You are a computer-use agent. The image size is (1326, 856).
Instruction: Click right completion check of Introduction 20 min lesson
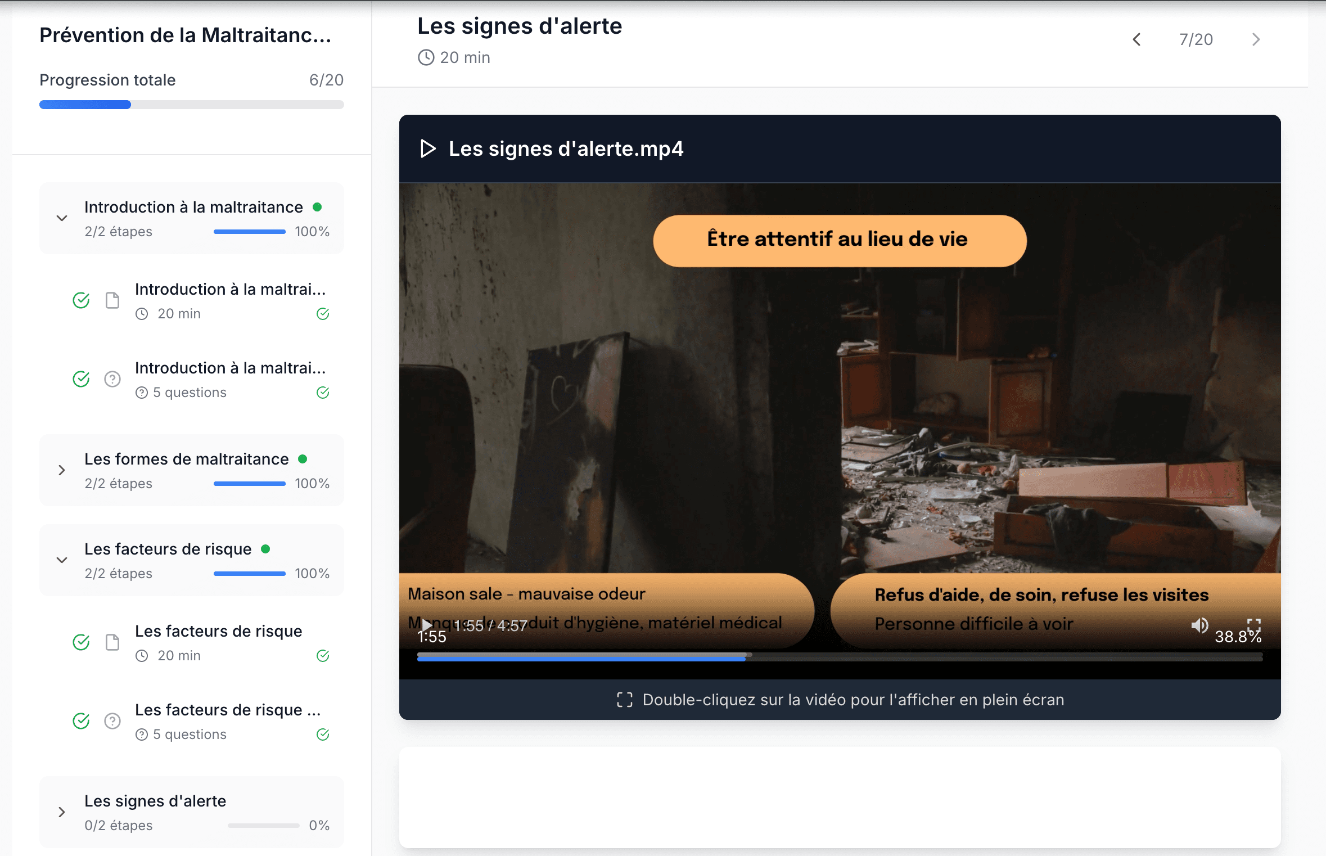point(323,314)
